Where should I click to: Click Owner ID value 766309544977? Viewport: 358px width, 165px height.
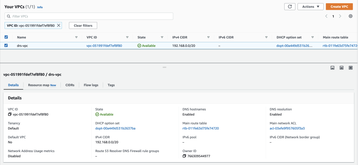[x=199, y=156]
